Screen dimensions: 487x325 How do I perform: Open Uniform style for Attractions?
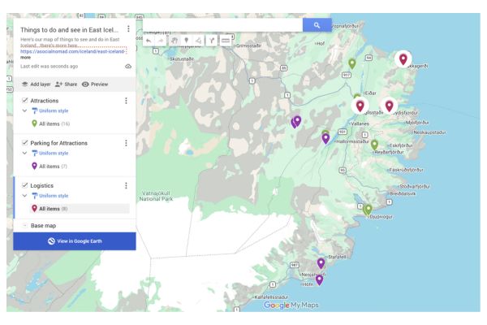(x=54, y=110)
